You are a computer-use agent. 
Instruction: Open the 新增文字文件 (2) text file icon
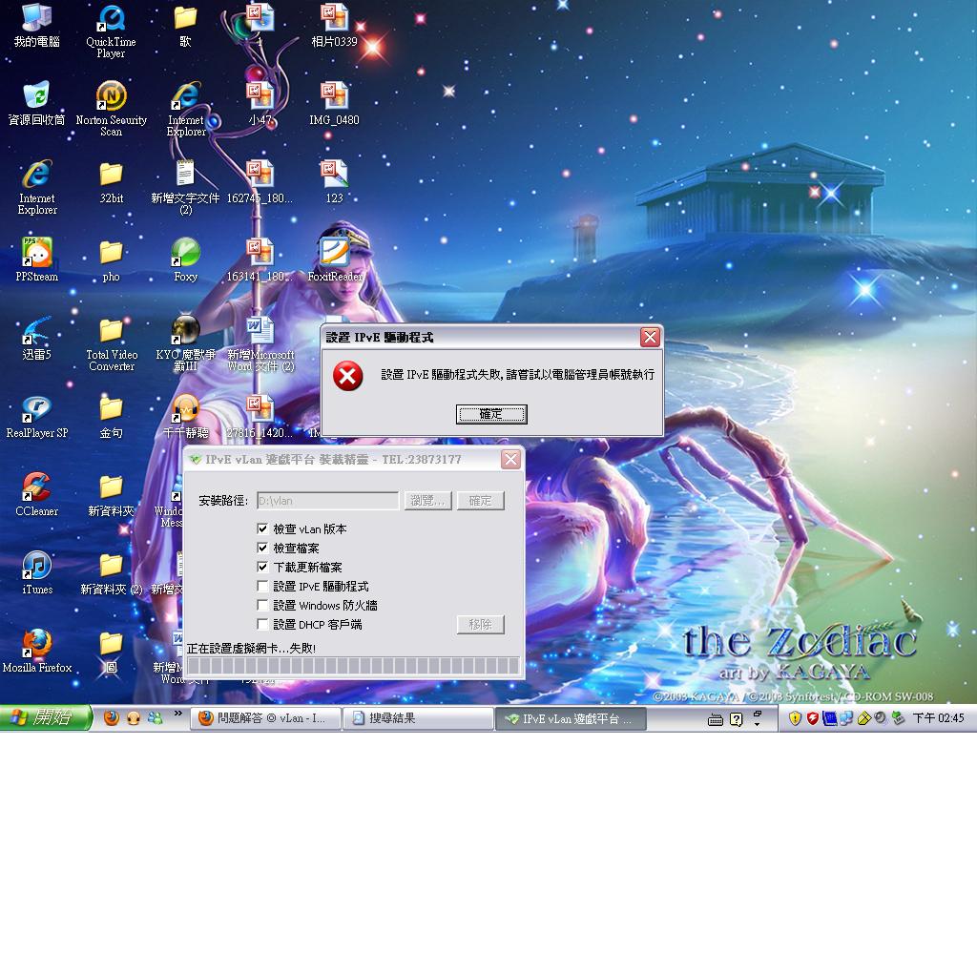(185, 188)
